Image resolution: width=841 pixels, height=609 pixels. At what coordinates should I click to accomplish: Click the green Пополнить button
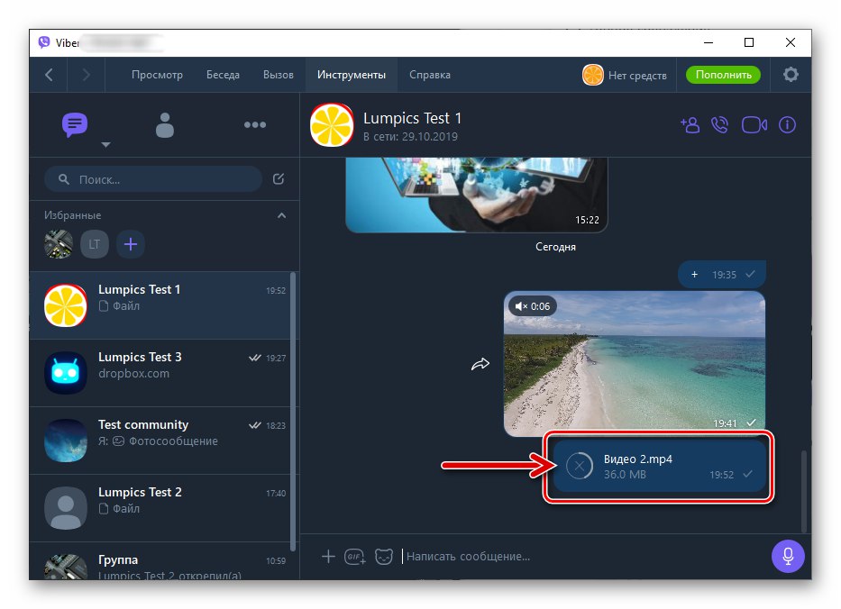coord(723,75)
